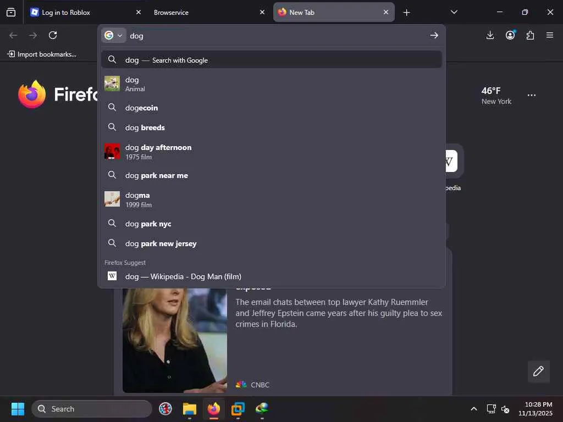Select the New Tab tab

tap(334, 12)
